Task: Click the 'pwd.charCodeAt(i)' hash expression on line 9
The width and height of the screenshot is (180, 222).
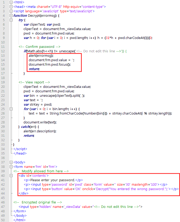Action: click(133, 38)
